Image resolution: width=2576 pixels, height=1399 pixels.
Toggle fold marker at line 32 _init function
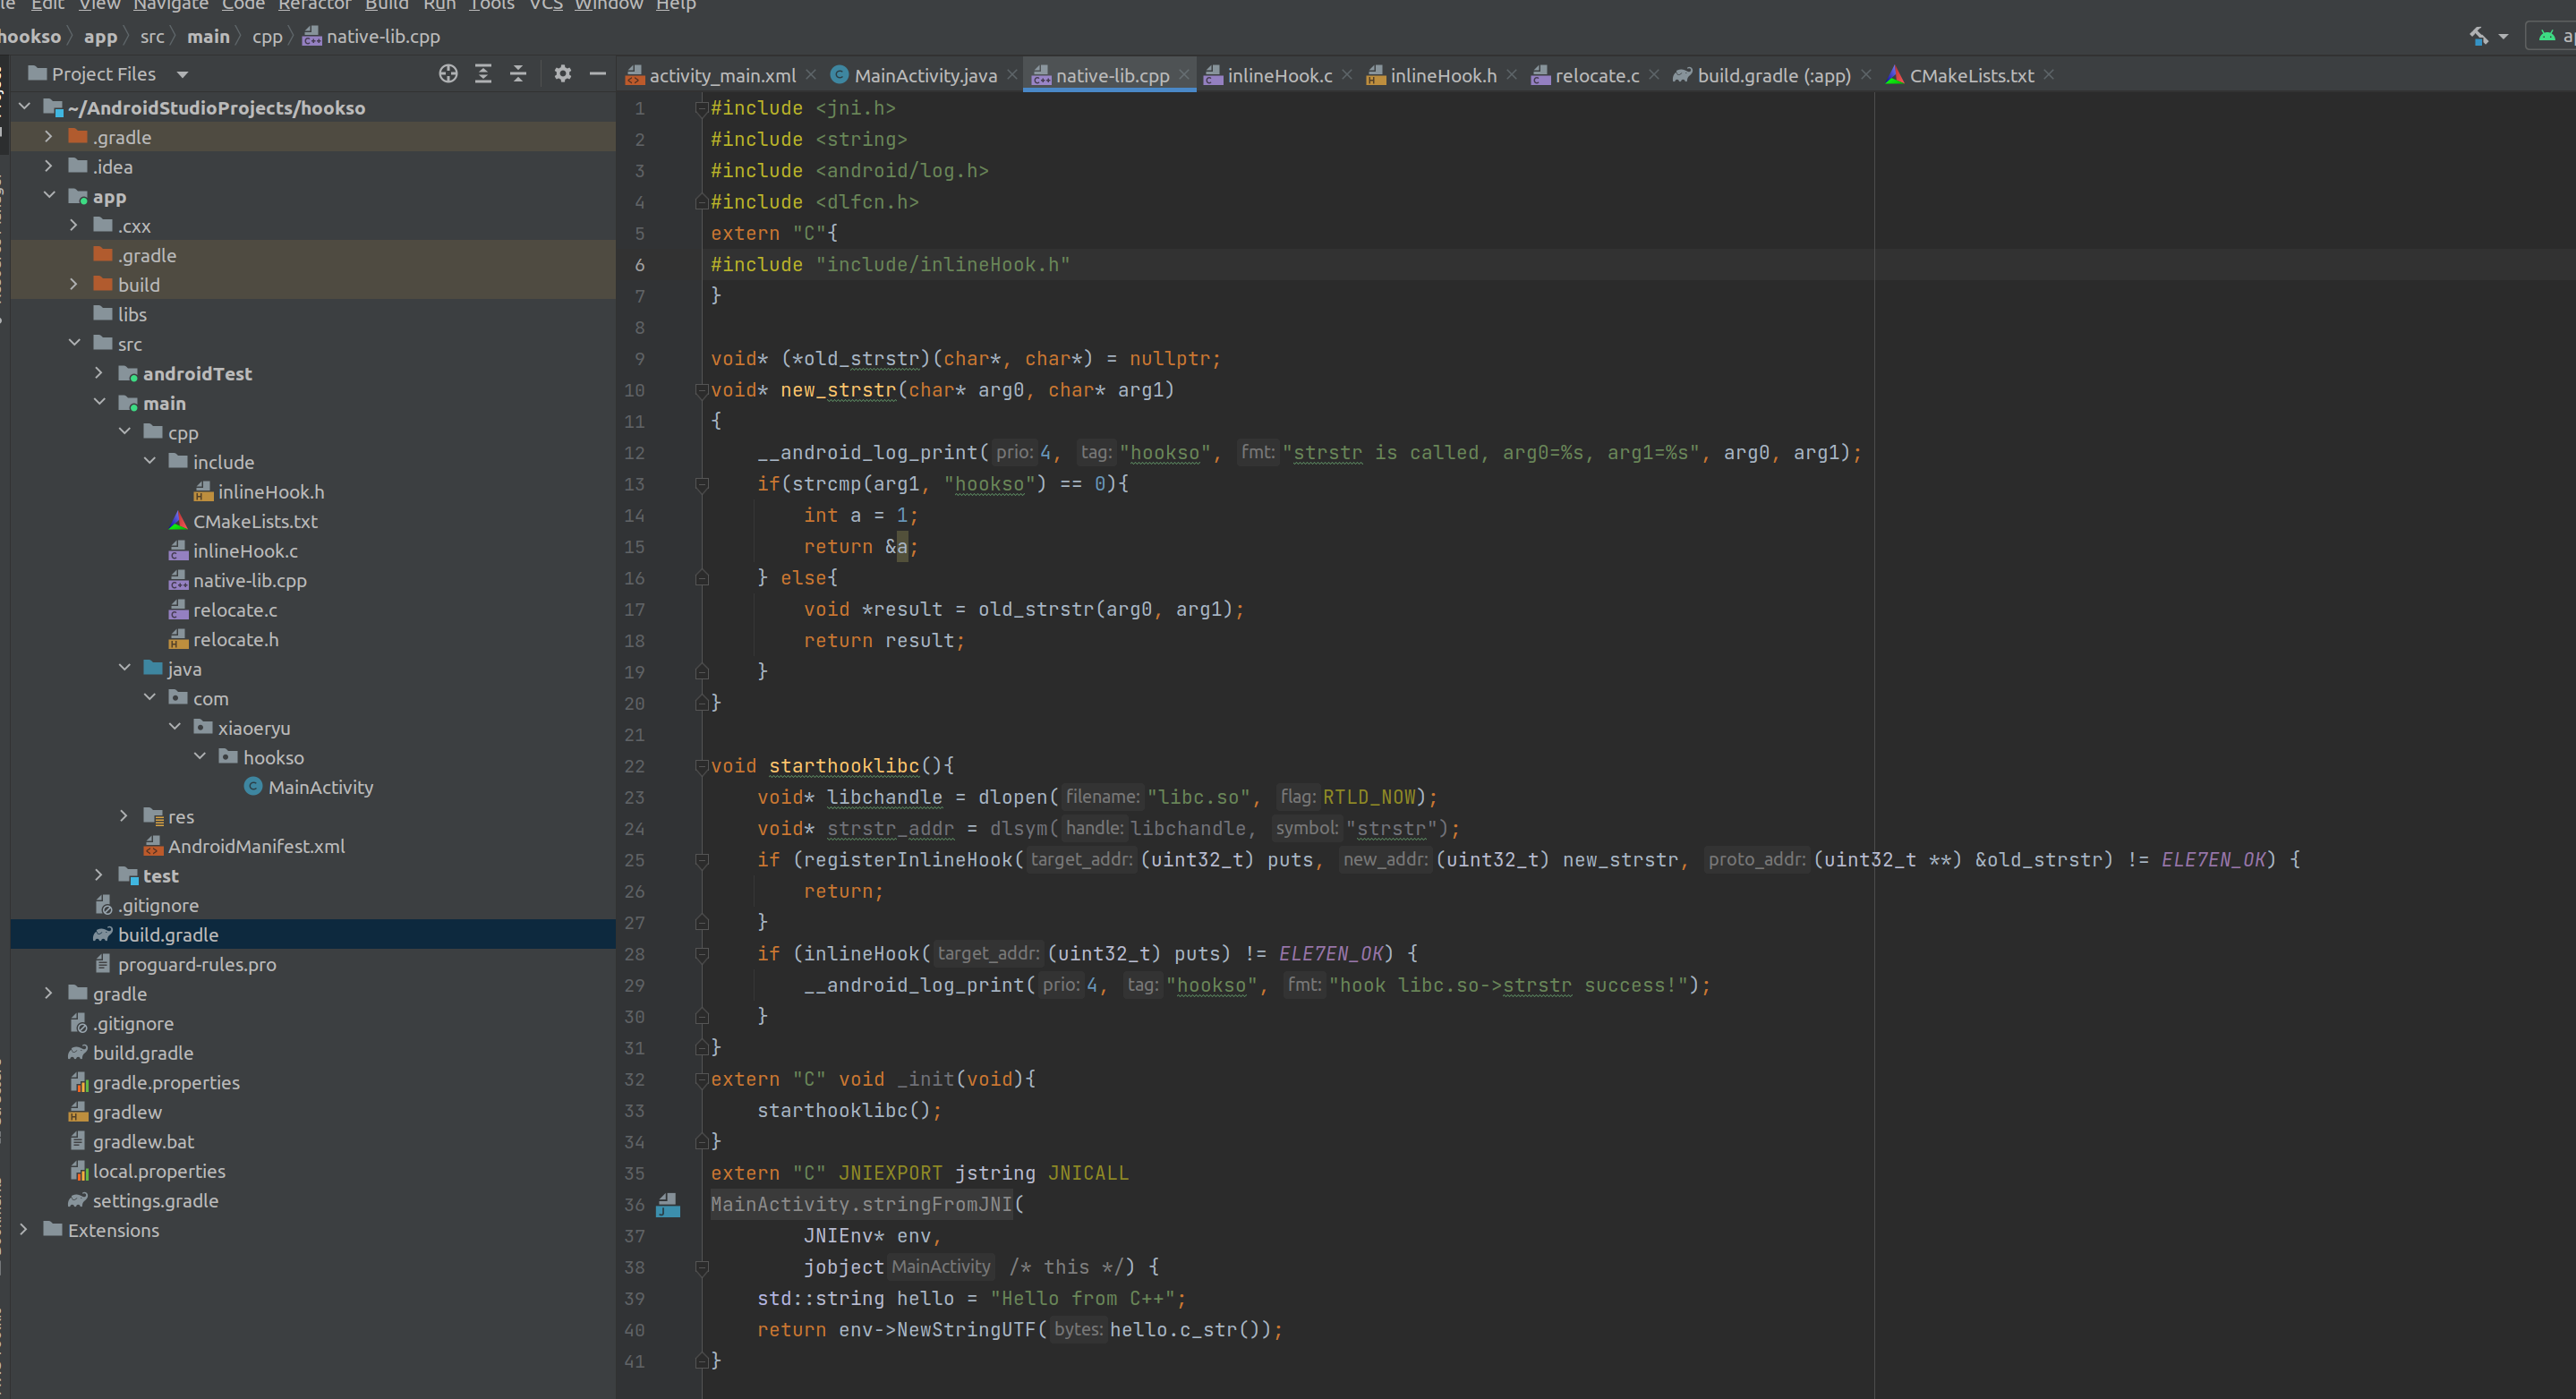(702, 1079)
